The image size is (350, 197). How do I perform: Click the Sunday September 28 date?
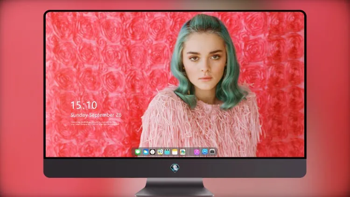pos(96,115)
